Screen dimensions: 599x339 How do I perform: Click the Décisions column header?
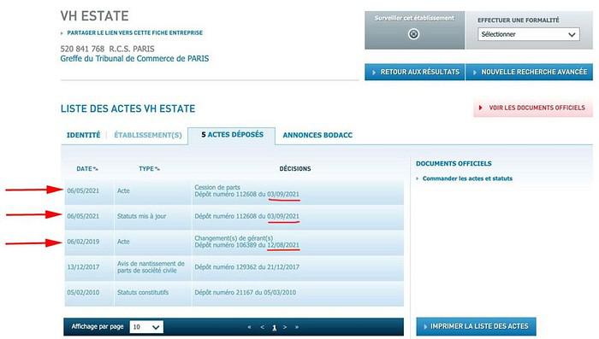[295, 168]
